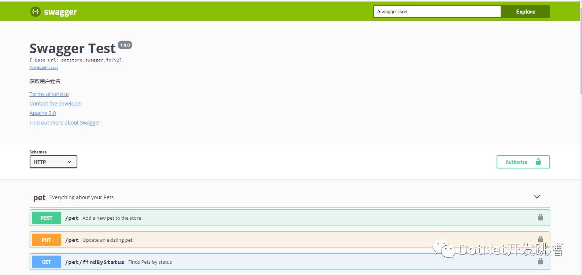Viewport: 582px width, 275px height.
Task: Click the lock icon on PUT /pet row
Action: (541, 239)
